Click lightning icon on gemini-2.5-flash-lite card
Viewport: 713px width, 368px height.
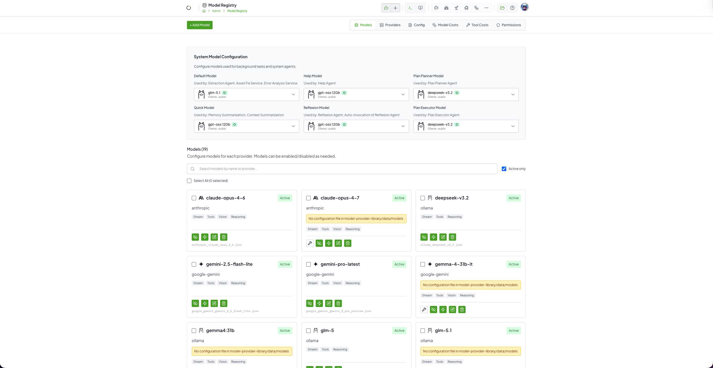205,303
